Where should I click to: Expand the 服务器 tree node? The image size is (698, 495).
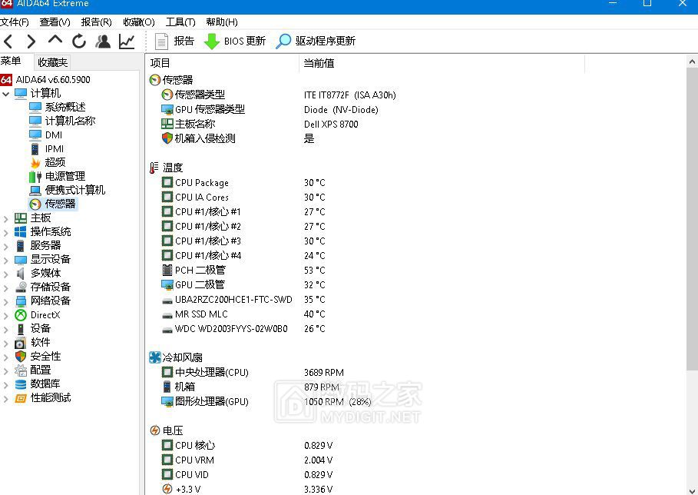6,247
